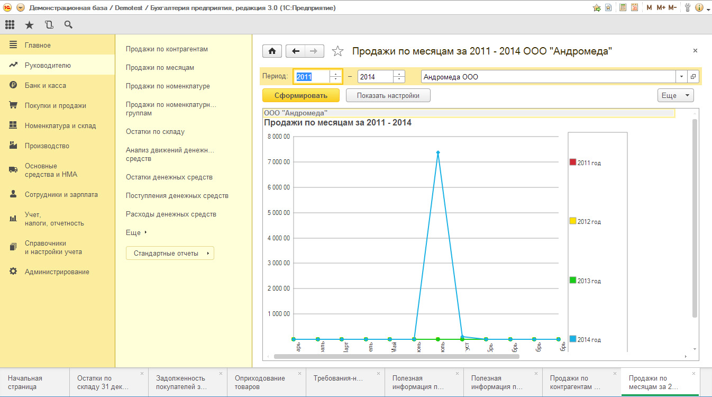This screenshot has height=397, width=712.
Task: Open organization card with the open icon
Action: [x=693, y=77]
